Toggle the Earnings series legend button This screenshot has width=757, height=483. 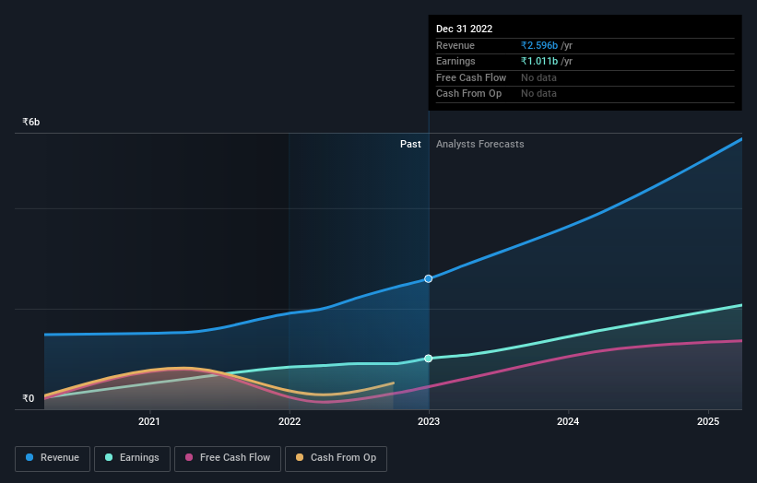[x=132, y=458]
